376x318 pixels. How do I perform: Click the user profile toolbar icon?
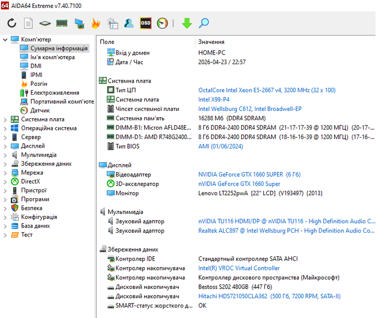(x=129, y=24)
